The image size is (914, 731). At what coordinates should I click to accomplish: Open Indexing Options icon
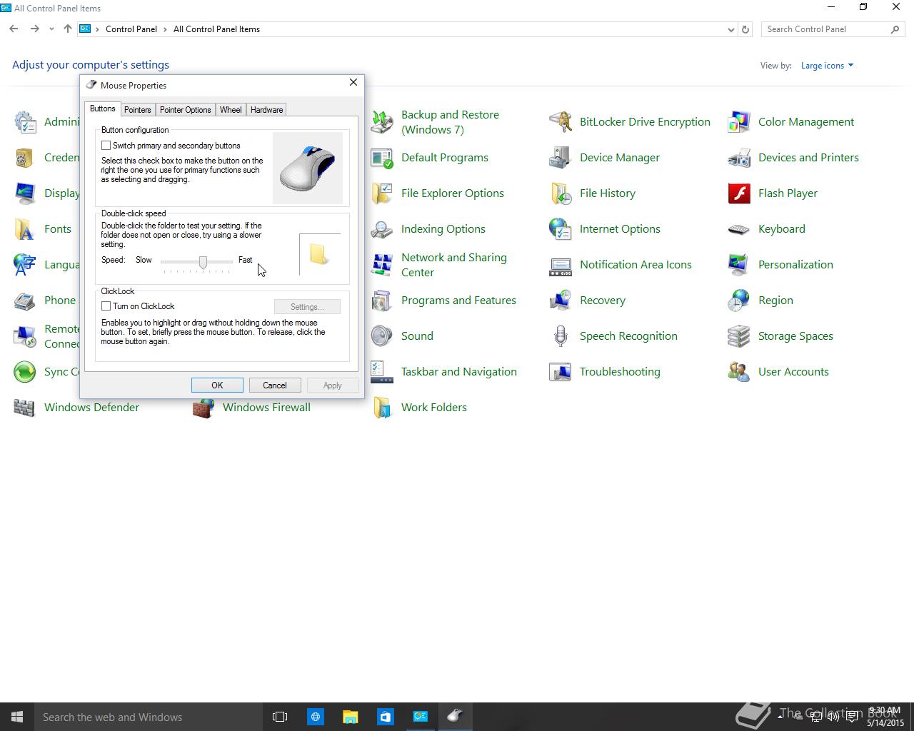point(382,229)
